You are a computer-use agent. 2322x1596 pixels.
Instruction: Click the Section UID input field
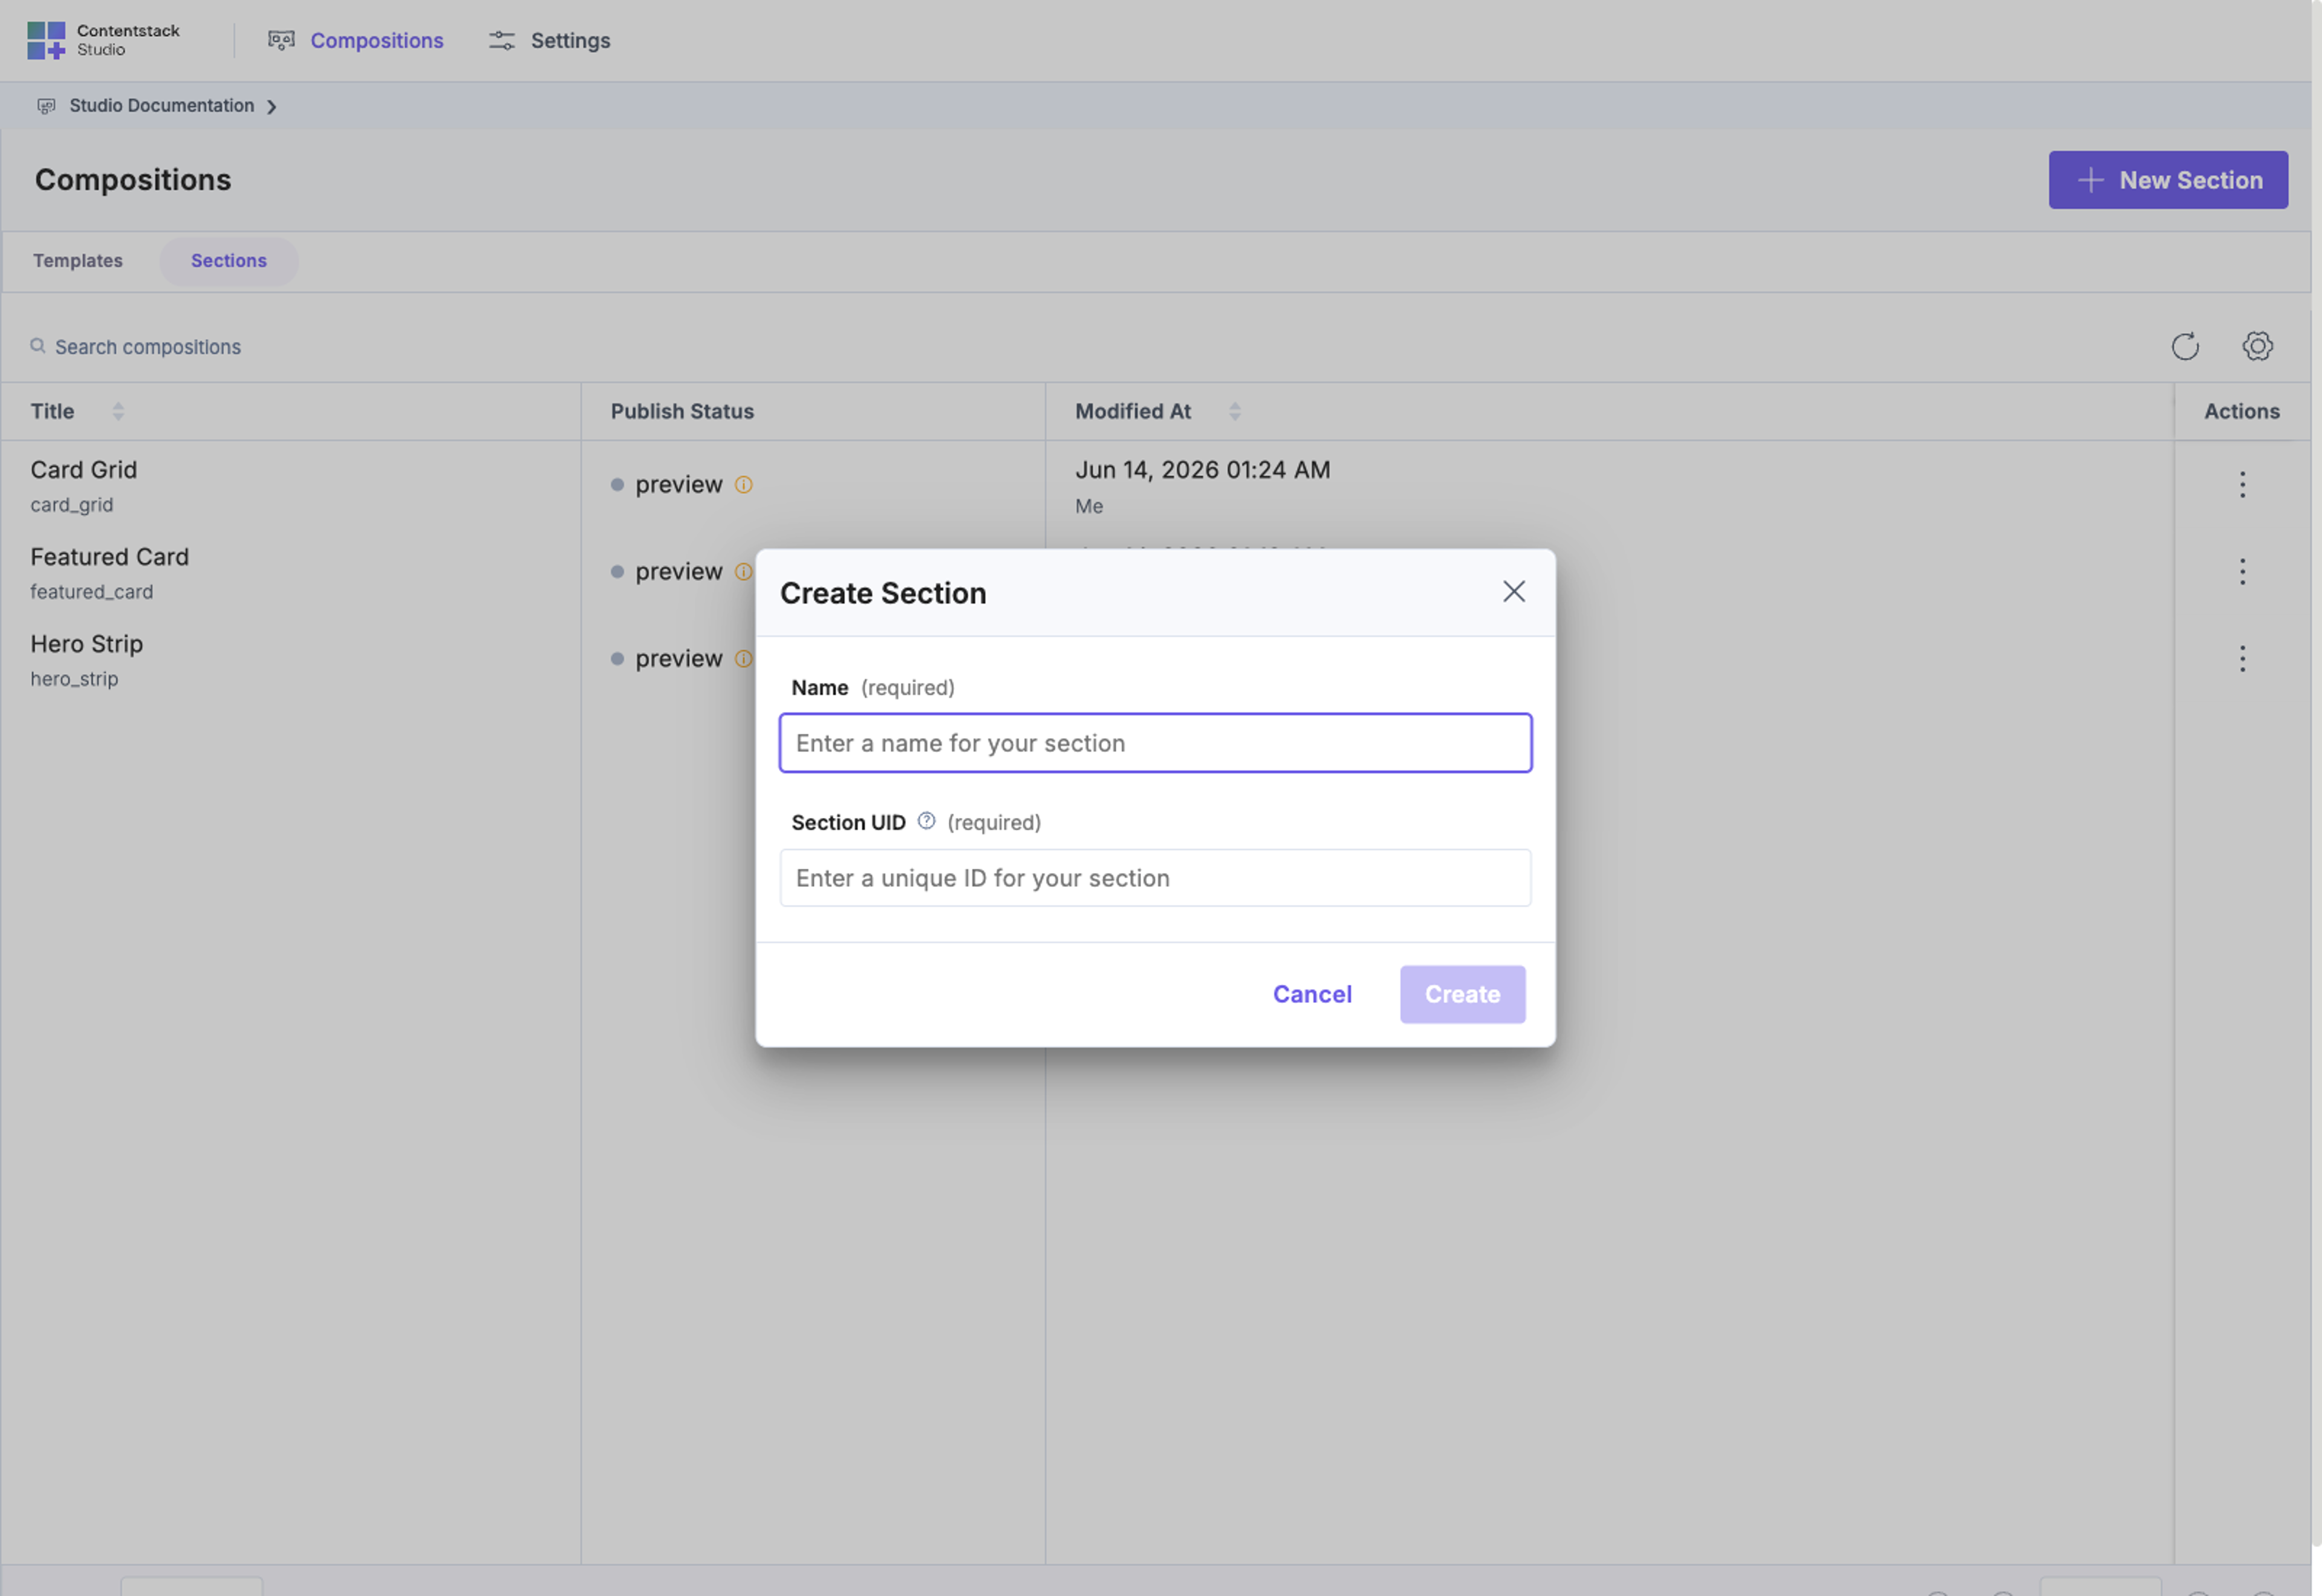pos(1155,877)
